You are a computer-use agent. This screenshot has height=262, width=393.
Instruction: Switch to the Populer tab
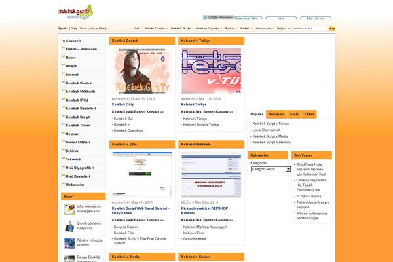pos(257,114)
